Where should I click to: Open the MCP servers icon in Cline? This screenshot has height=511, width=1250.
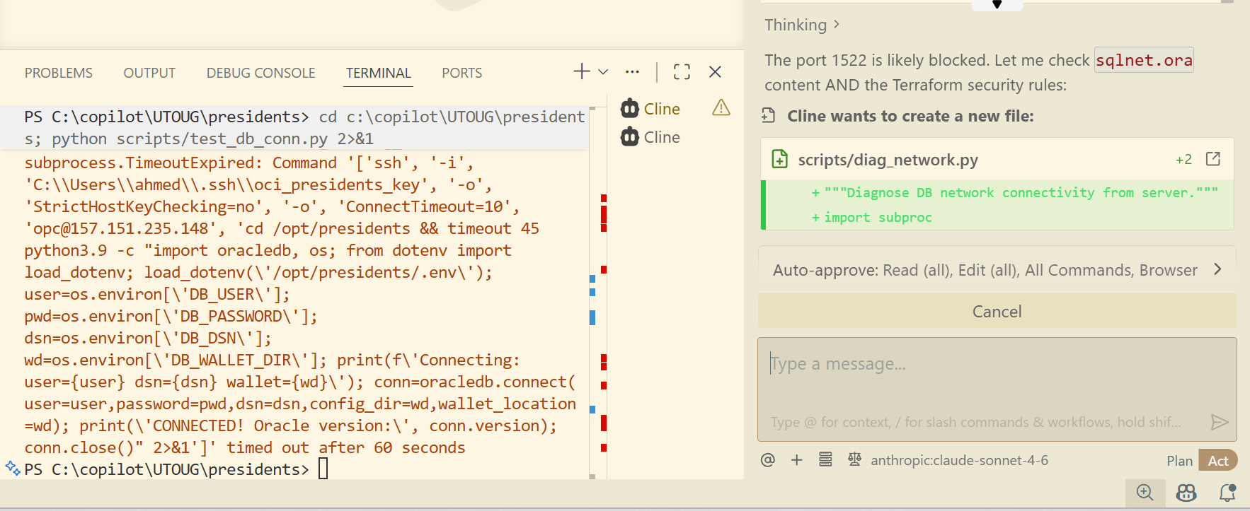coord(825,460)
